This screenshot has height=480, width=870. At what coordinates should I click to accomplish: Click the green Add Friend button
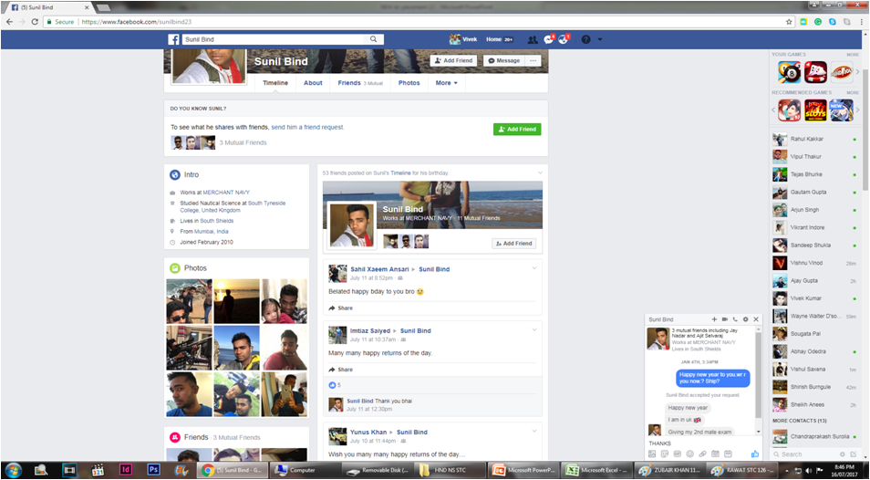[x=517, y=130]
